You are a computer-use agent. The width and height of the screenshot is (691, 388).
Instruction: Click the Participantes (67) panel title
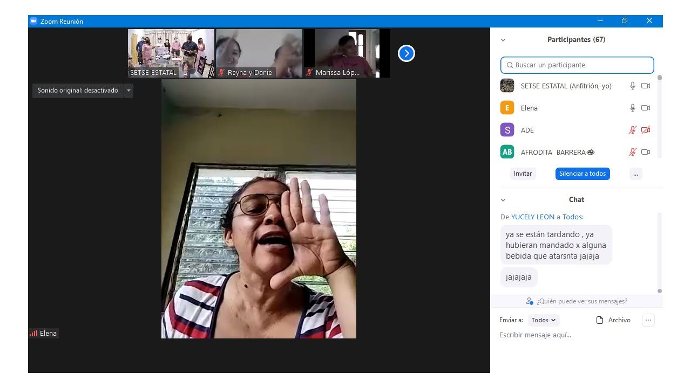point(576,40)
